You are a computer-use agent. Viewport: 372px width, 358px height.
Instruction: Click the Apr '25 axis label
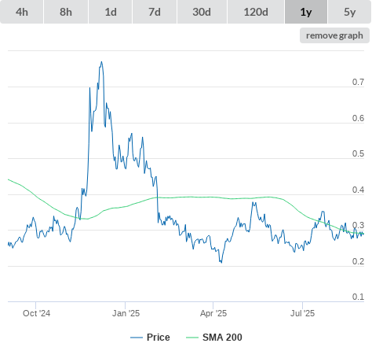click(x=213, y=313)
